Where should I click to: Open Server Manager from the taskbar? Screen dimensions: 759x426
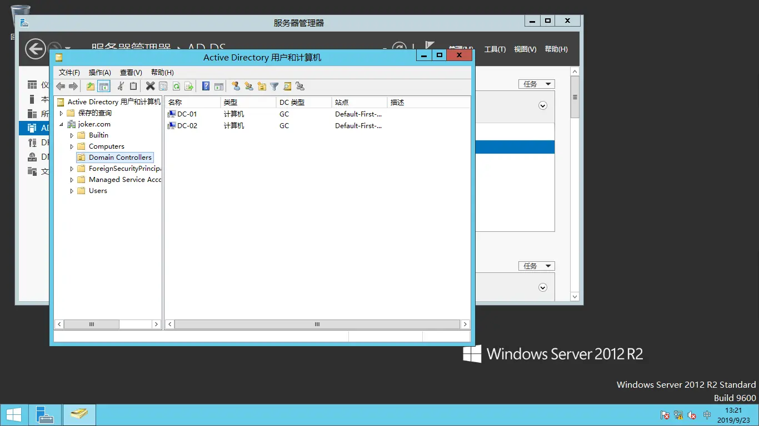pyautogui.click(x=44, y=415)
